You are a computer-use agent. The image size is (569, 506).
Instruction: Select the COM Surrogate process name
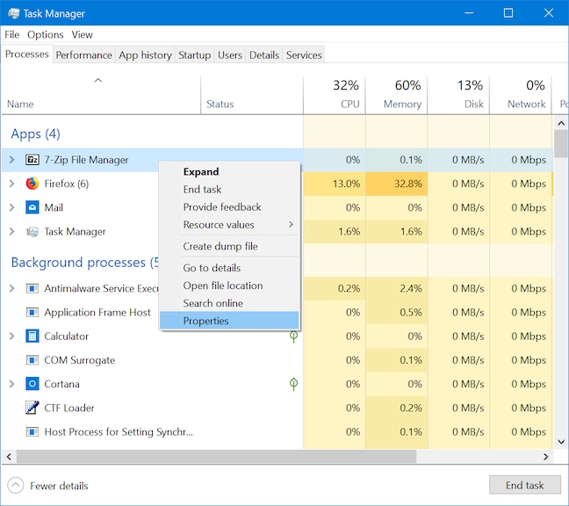tap(80, 360)
